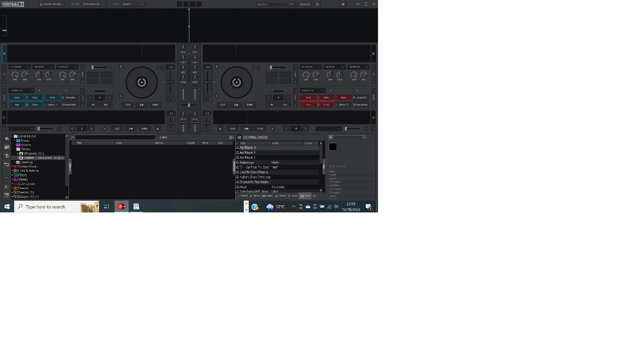630x354 pixels.
Task: Click the browser virtual folder icon
Action: 7,147
